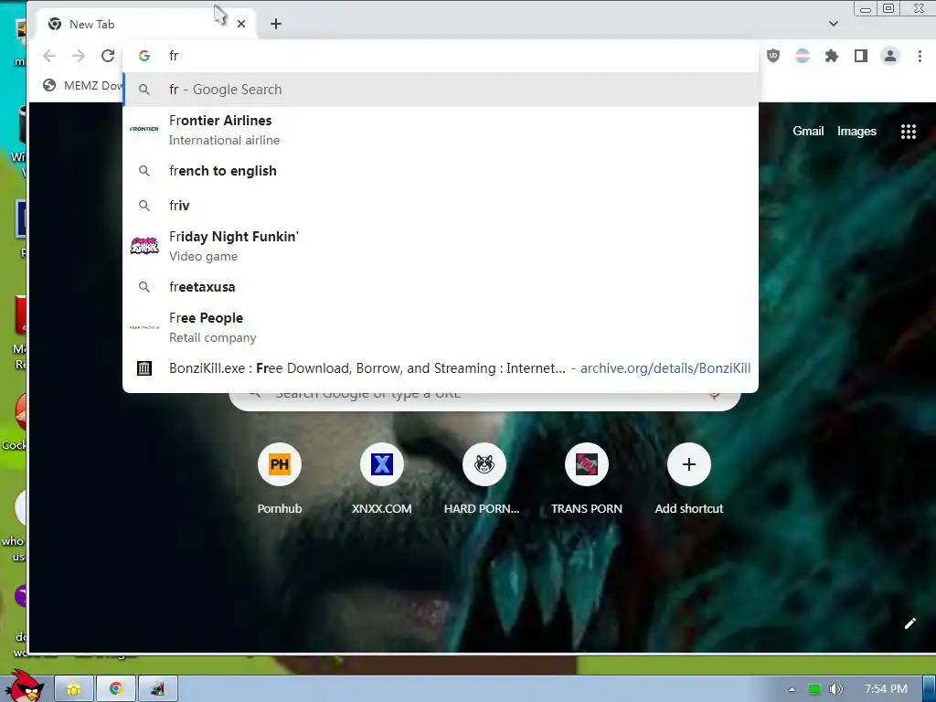The width and height of the screenshot is (936, 702).
Task: Click the green network tray icon
Action: [814, 689]
